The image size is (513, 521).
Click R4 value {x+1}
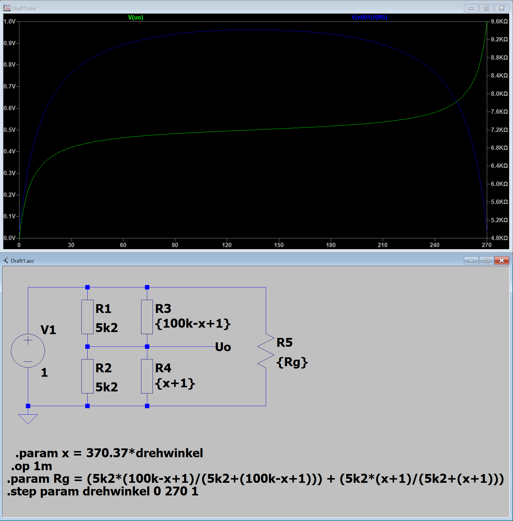[x=175, y=383]
